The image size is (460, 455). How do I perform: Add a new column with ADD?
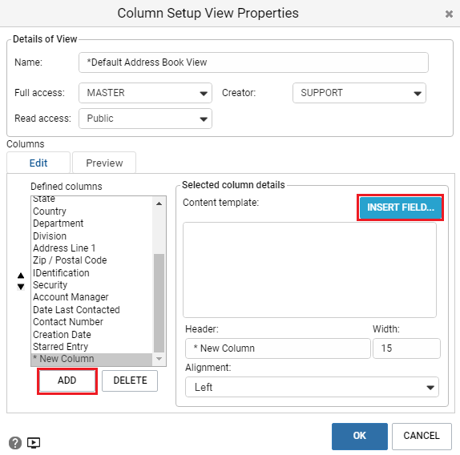67,381
